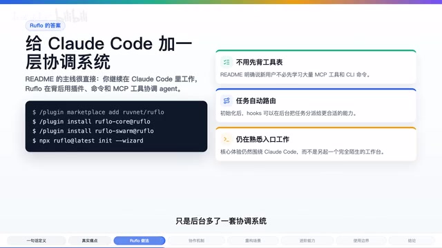442x248 pixels.
Task: Go to the 协作机制 tab
Action: point(196,240)
